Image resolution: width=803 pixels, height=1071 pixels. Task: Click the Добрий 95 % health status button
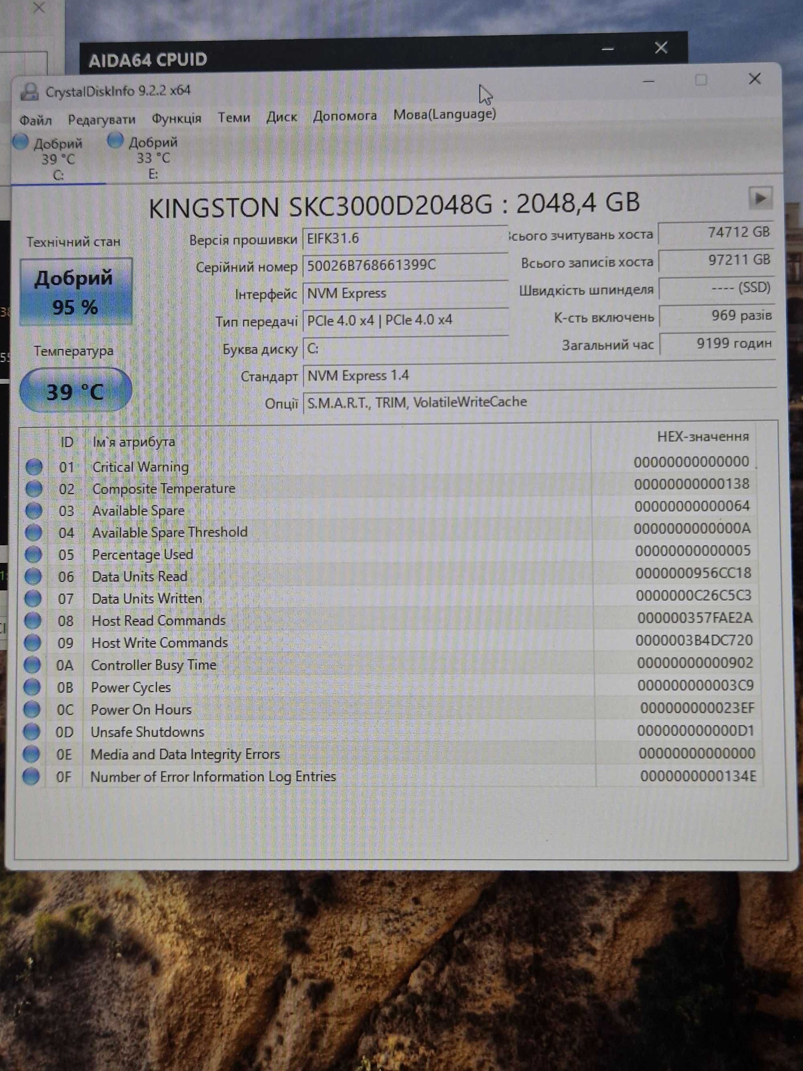(x=75, y=292)
